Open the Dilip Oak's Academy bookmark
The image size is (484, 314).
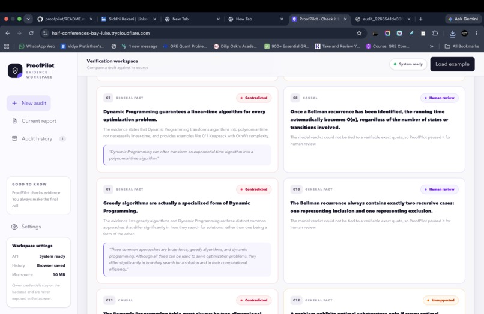tap(235, 47)
